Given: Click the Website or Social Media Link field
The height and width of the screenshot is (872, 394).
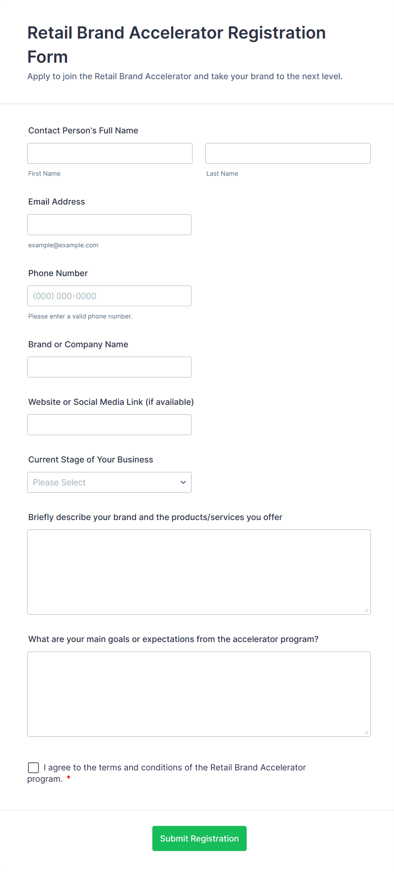Looking at the screenshot, I should point(109,425).
